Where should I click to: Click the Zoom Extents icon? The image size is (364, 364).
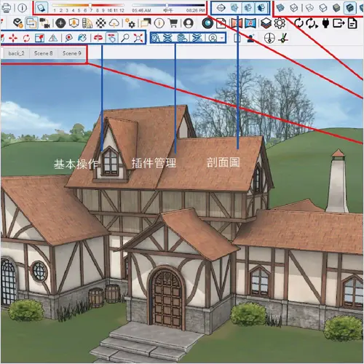tap(138, 38)
